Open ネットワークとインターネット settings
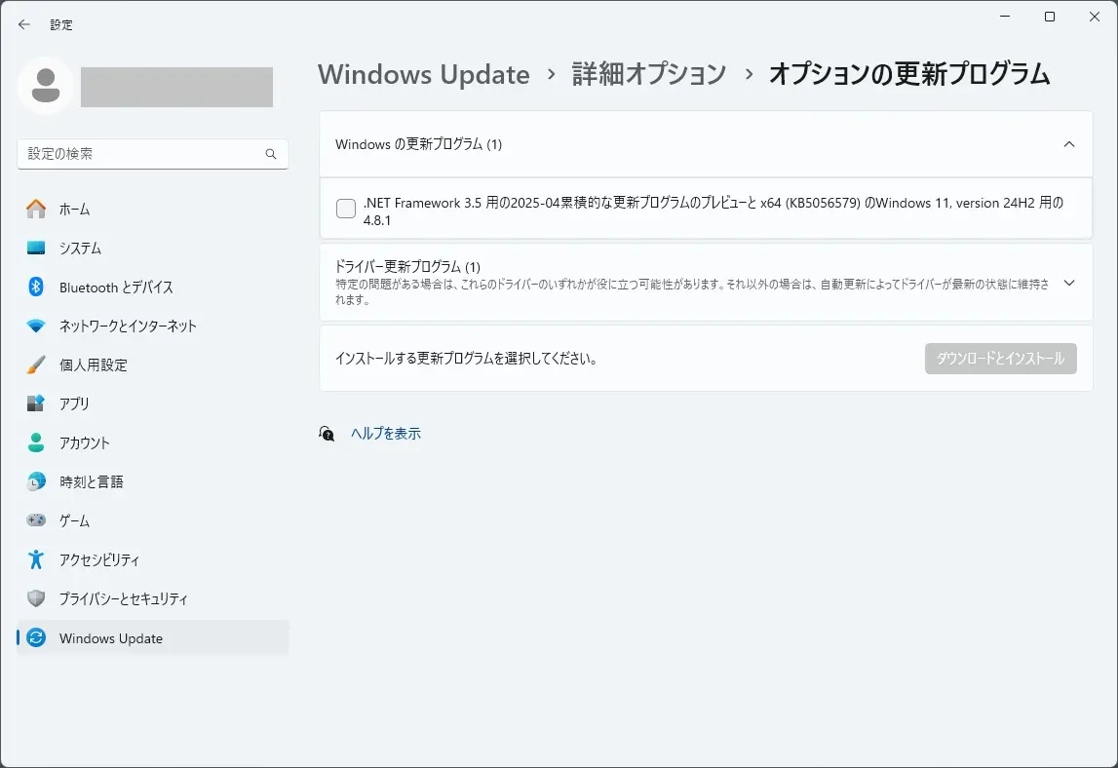This screenshot has width=1118, height=768. point(153,326)
